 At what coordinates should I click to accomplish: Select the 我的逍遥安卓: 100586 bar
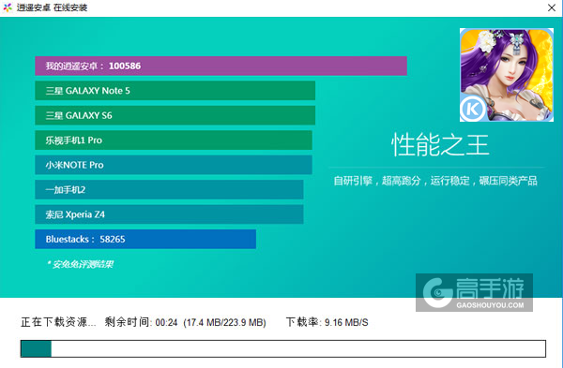coord(221,66)
